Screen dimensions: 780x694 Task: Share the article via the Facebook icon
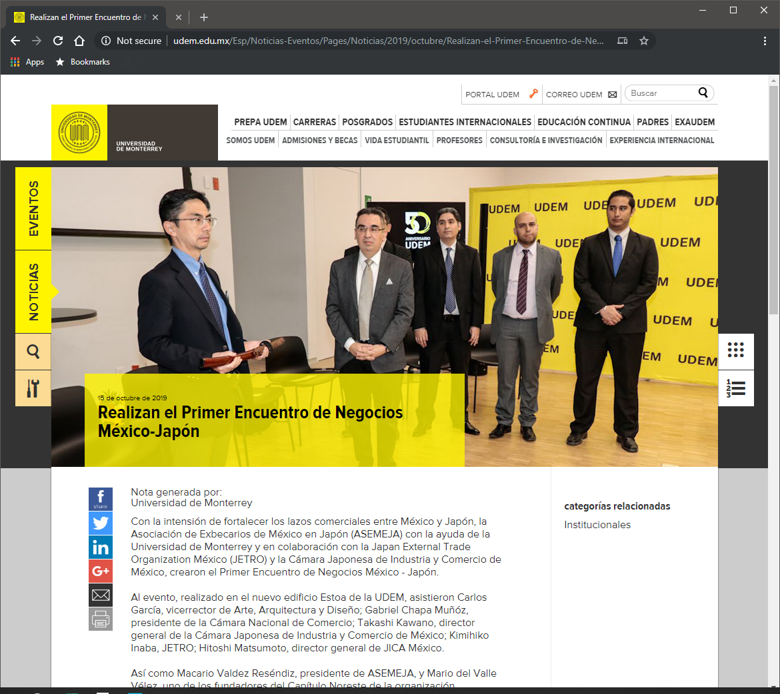101,498
